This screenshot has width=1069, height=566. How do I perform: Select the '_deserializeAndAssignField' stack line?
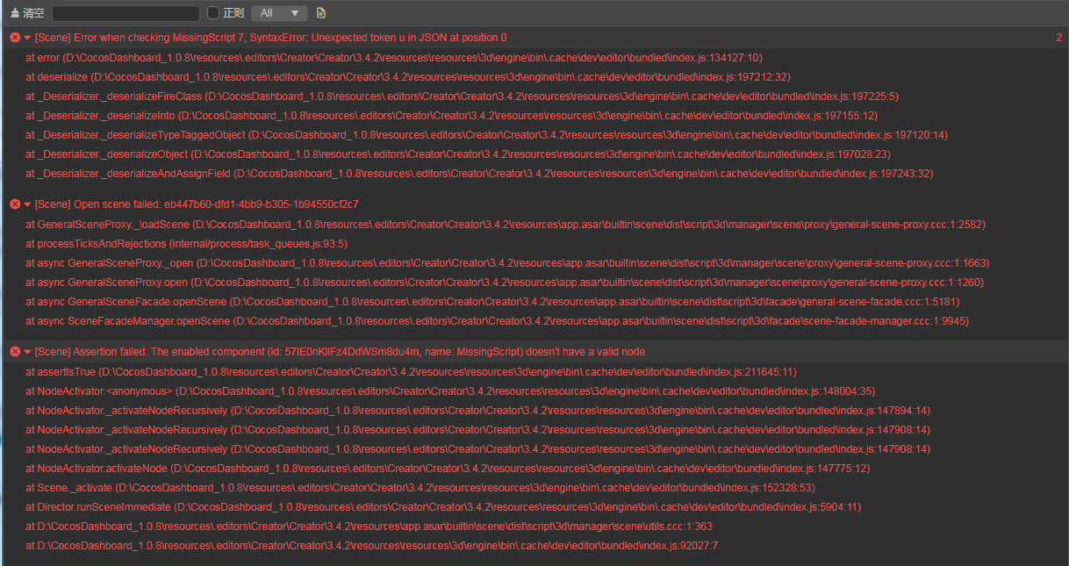tap(479, 174)
